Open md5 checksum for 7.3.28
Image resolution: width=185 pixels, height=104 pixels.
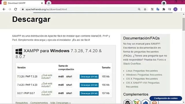pyautogui.click(x=61, y=77)
